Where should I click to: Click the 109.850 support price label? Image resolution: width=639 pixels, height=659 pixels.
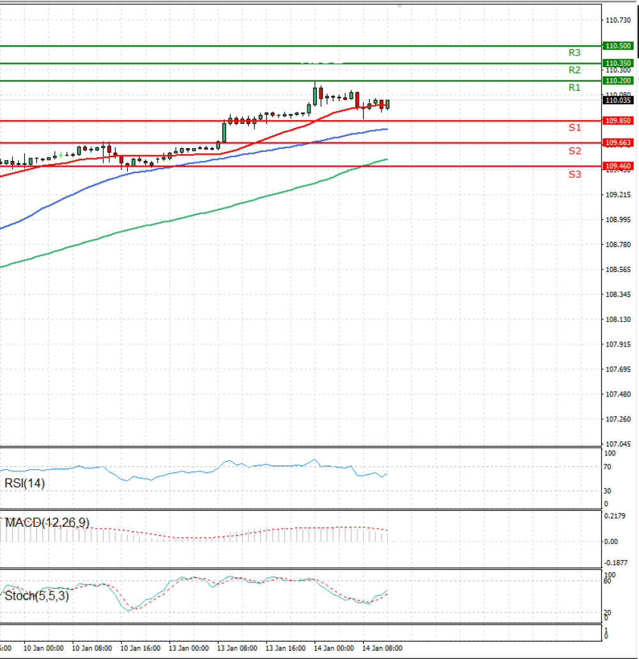click(x=617, y=121)
